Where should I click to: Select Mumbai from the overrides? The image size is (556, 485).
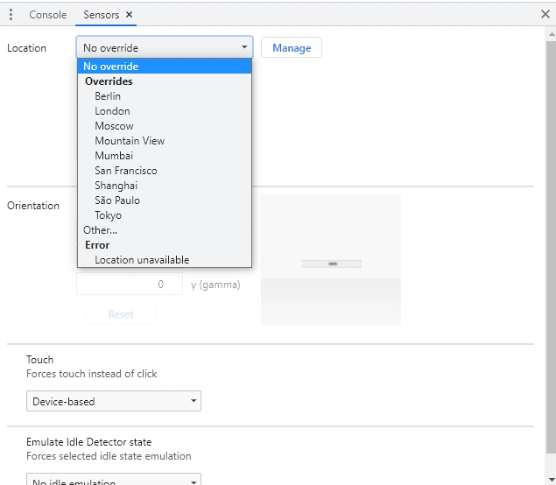coord(114,156)
